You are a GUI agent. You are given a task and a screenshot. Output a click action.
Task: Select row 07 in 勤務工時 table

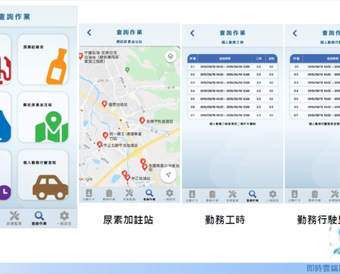click(x=232, y=115)
